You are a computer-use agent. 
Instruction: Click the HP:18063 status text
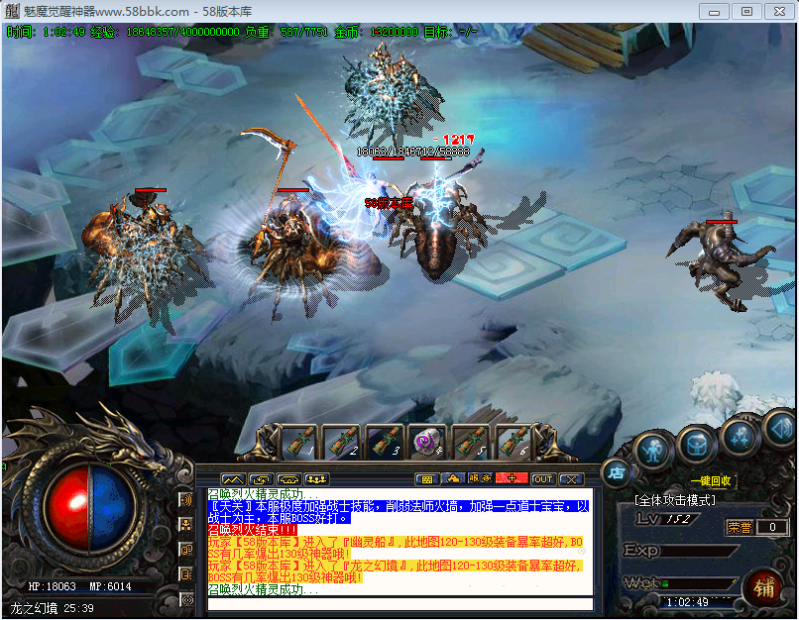[52, 586]
